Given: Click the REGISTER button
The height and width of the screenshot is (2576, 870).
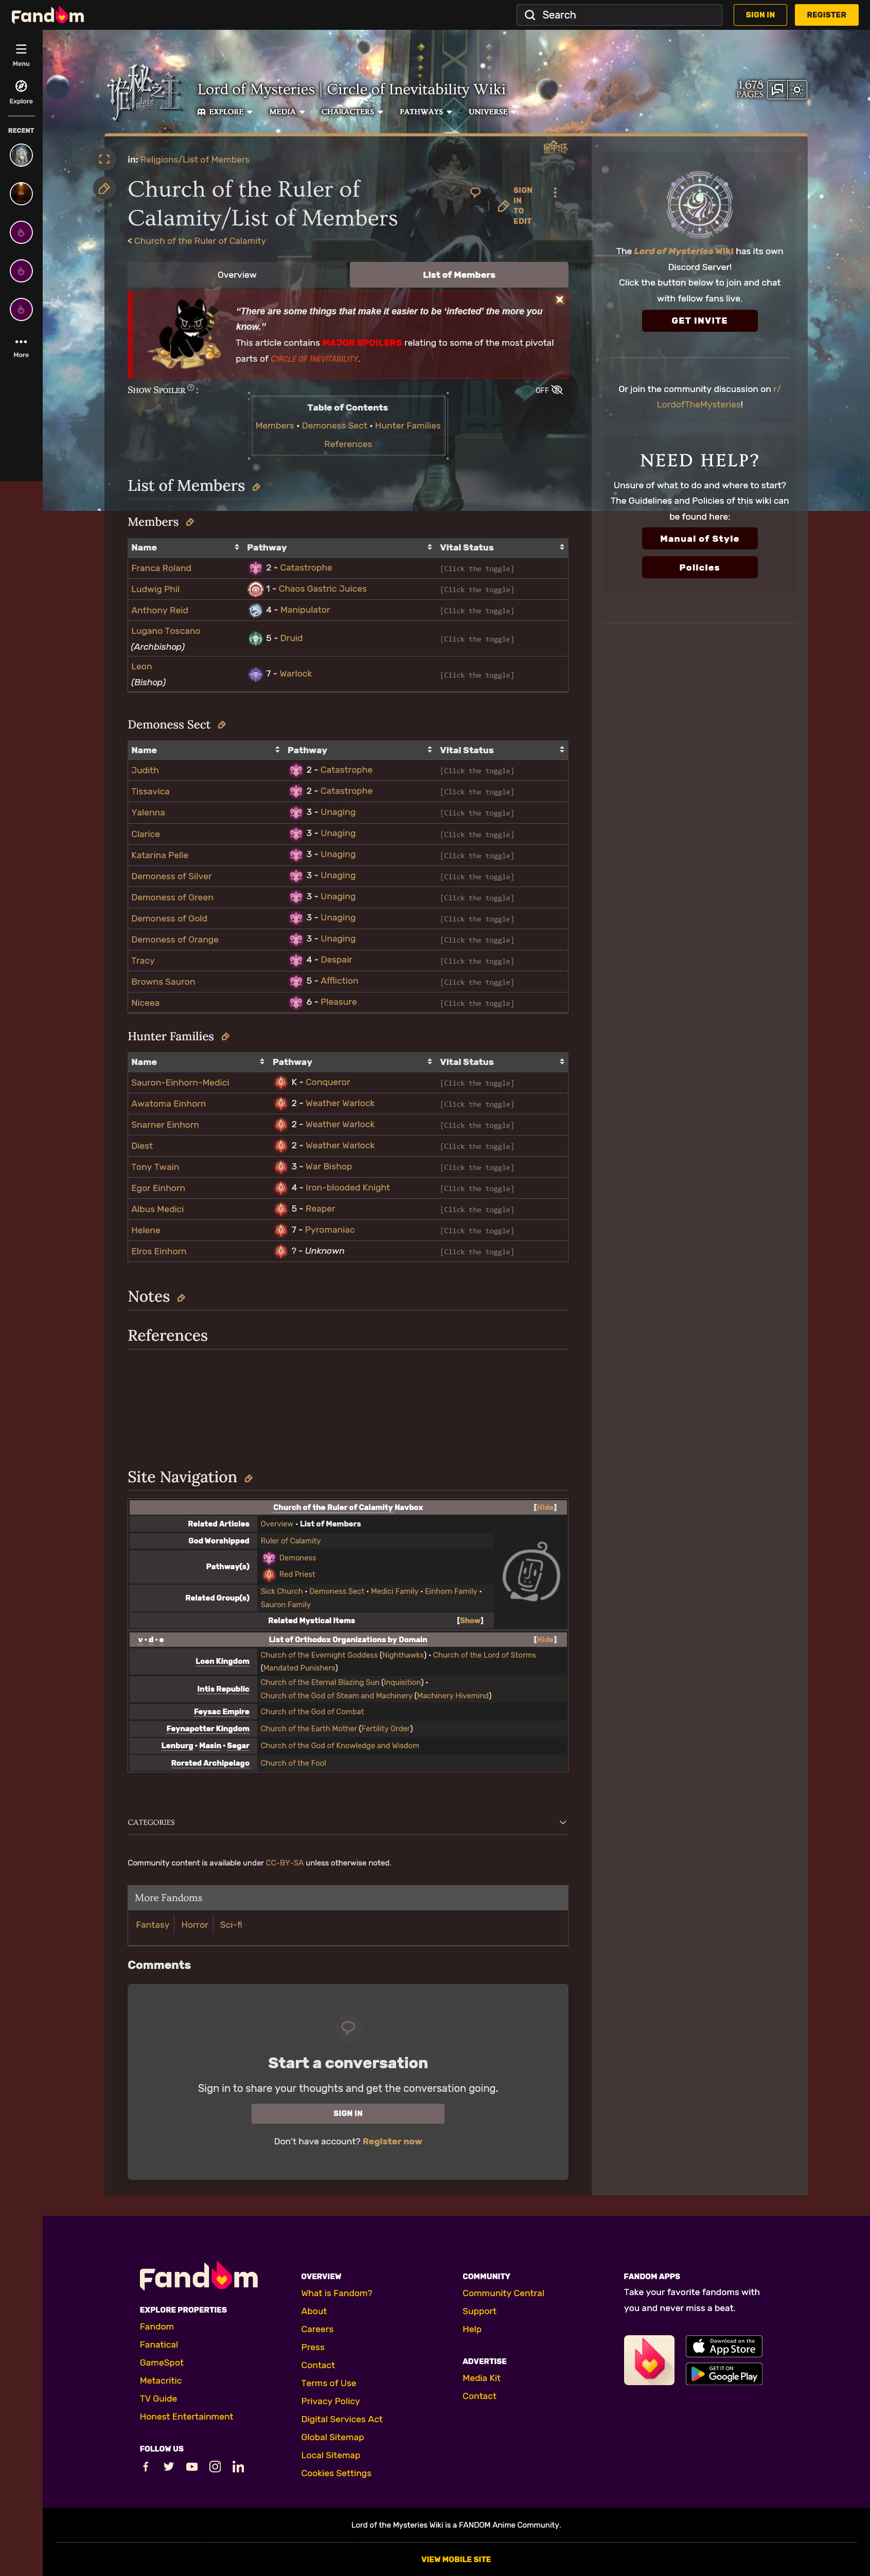Looking at the screenshot, I should point(826,15).
